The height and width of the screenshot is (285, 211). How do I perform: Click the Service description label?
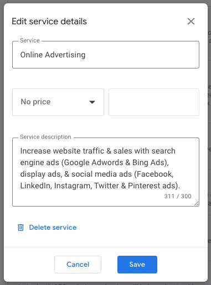coord(45,137)
